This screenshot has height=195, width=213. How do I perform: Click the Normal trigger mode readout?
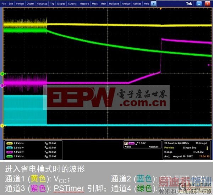153,147
